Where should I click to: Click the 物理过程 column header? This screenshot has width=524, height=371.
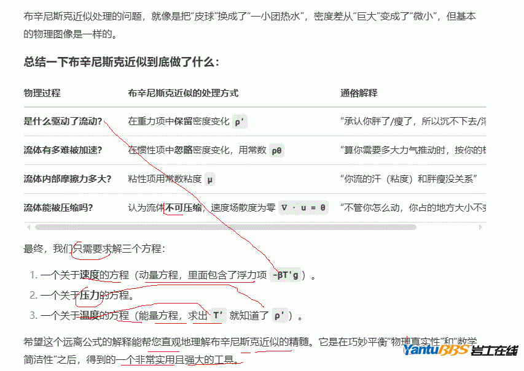[42, 93]
